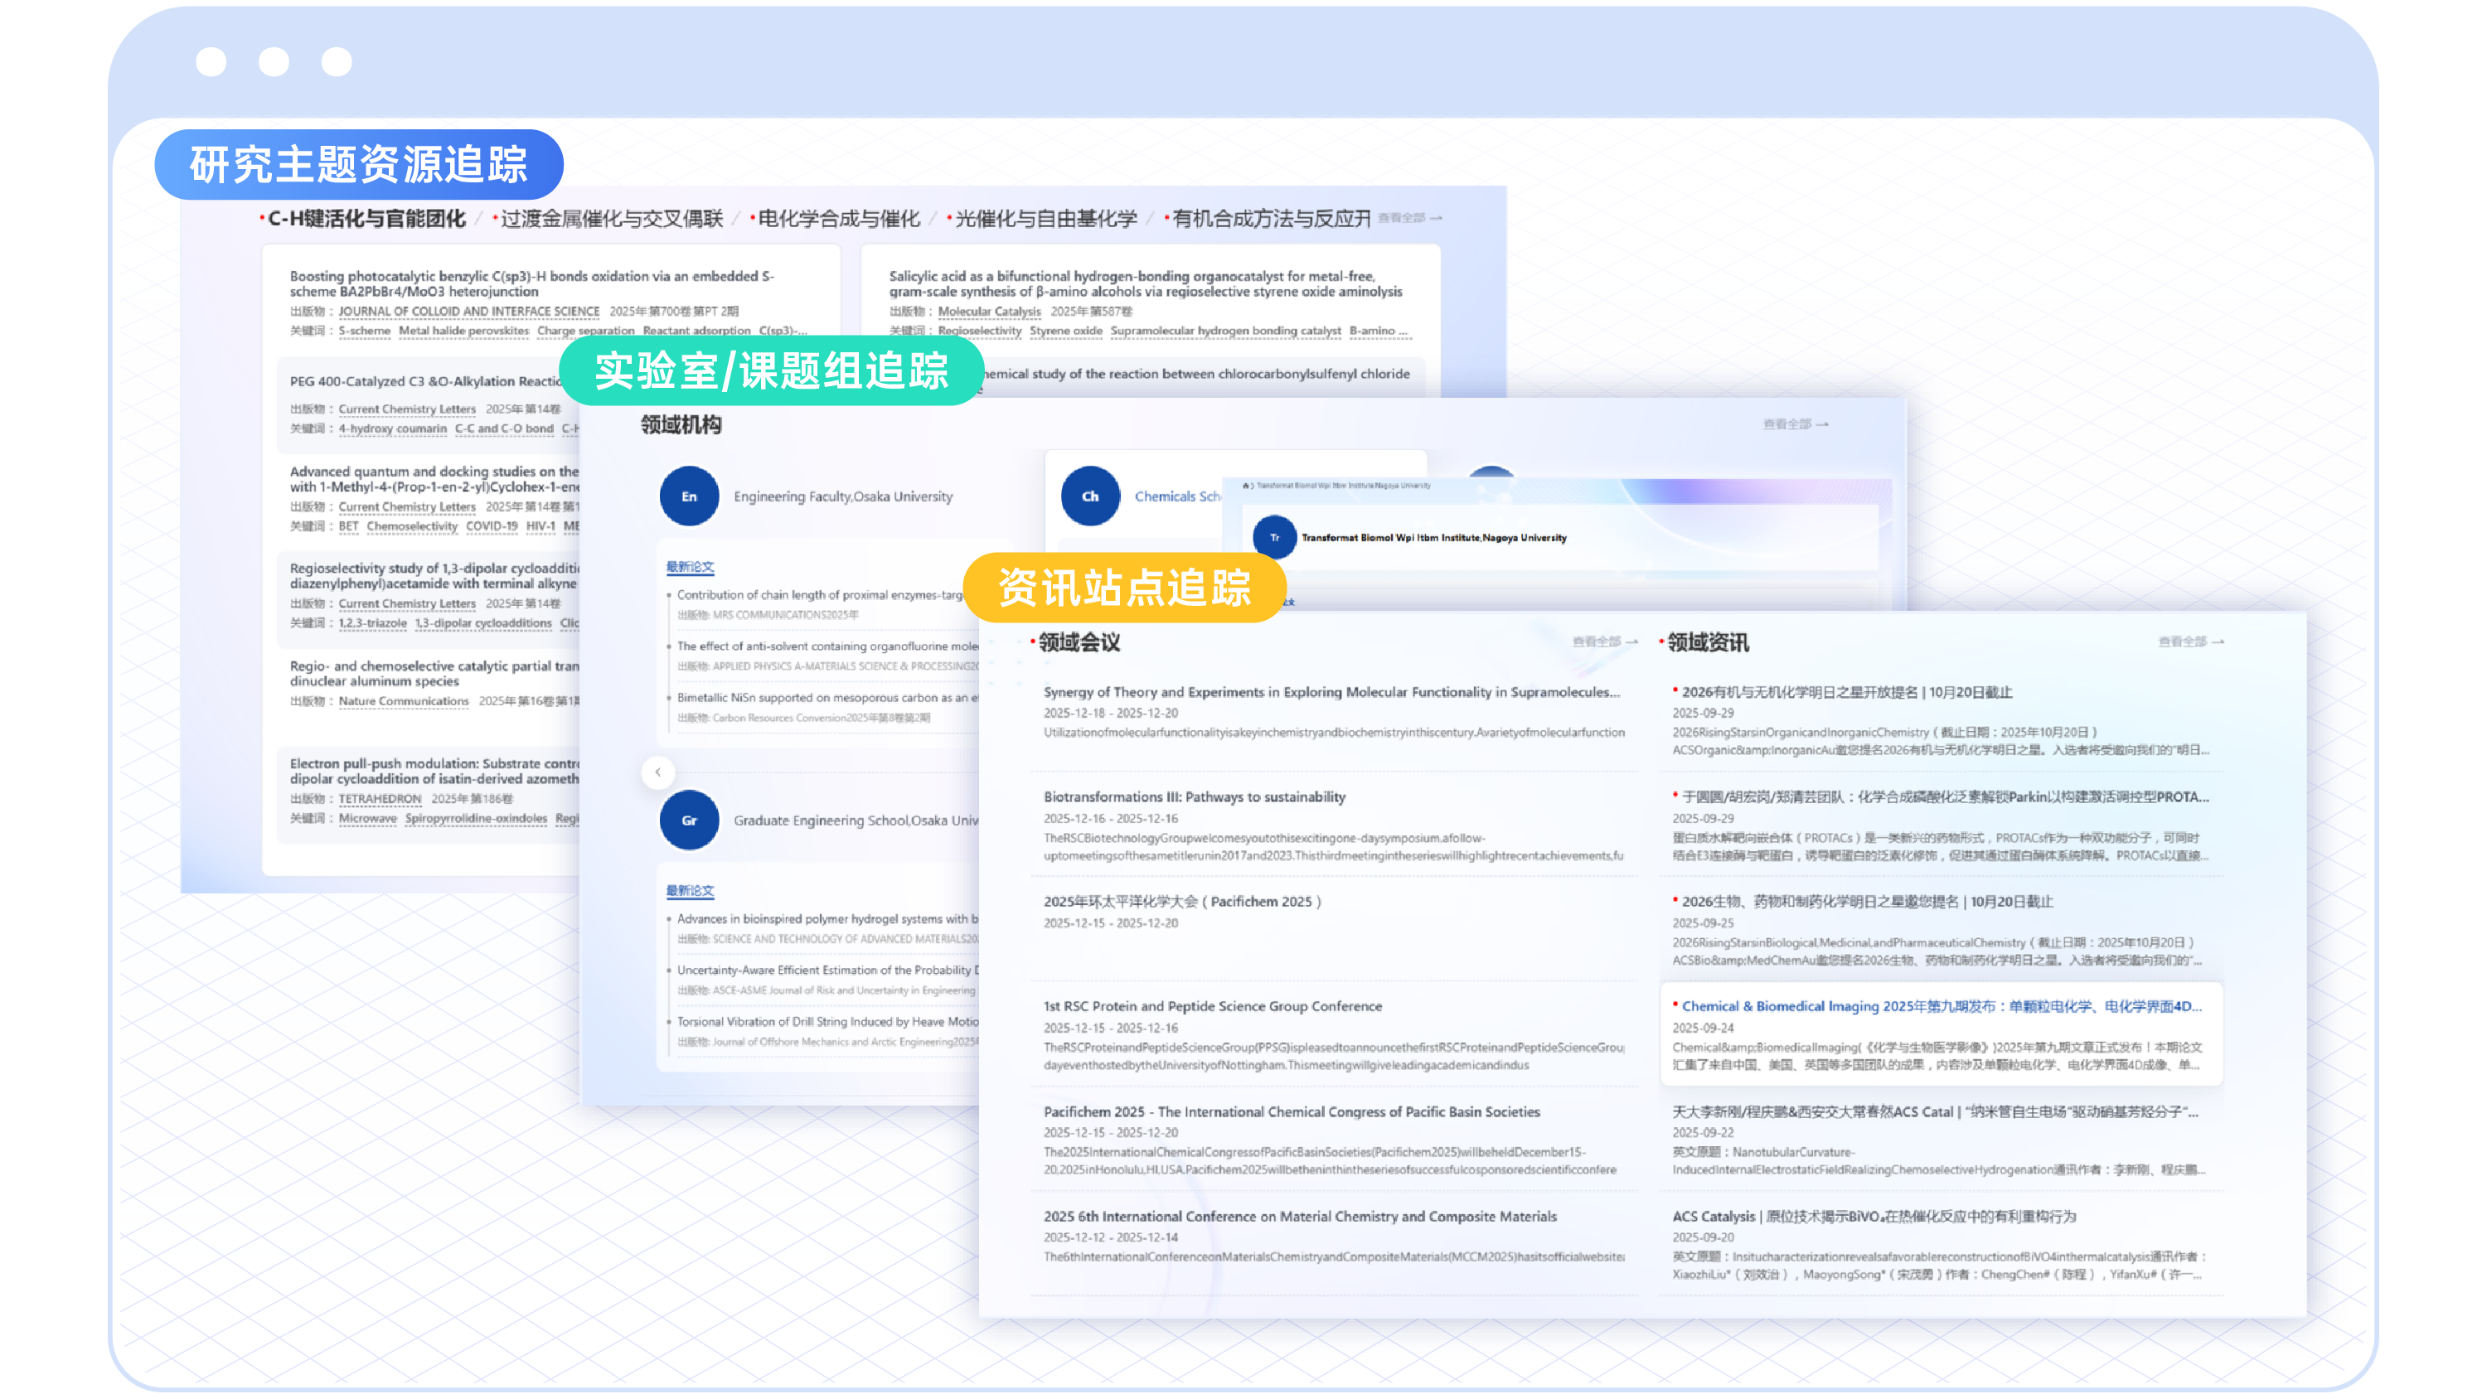Image resolution: width=2487 pixels, height=1399 pixels.
Task: Click the Molecular Catalysis journal link
Action: tap(989, 311)
